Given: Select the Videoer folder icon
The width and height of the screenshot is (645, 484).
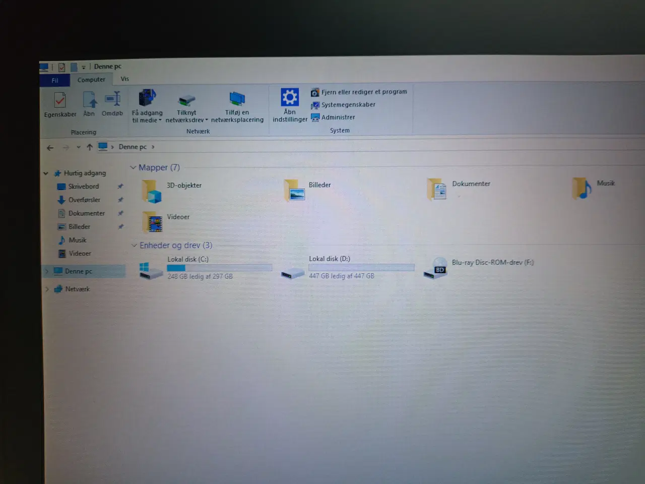Looking at the screenshot, I should click(x=152, y=222).
